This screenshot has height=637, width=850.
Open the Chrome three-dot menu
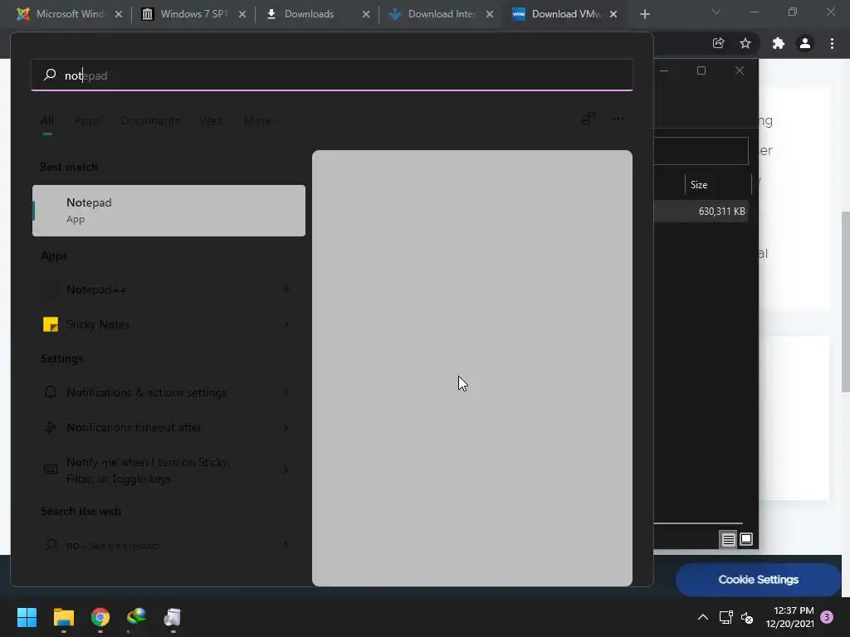(x=832, y=43)
